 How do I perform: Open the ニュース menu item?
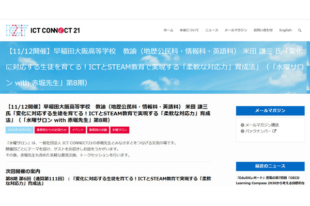(211, 30)
